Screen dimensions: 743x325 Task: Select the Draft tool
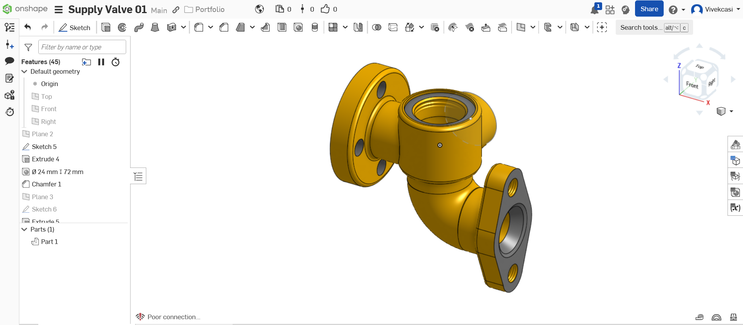click(240, 27)
